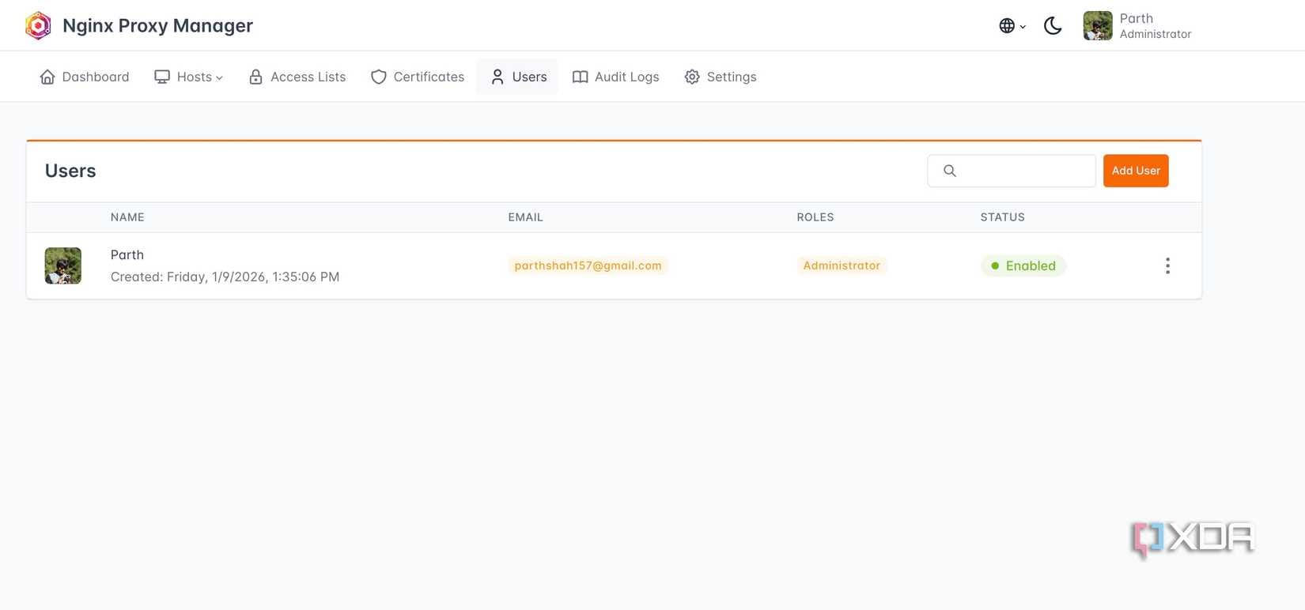
Task: Select the Users tab
Action: (x=518, y=77)
